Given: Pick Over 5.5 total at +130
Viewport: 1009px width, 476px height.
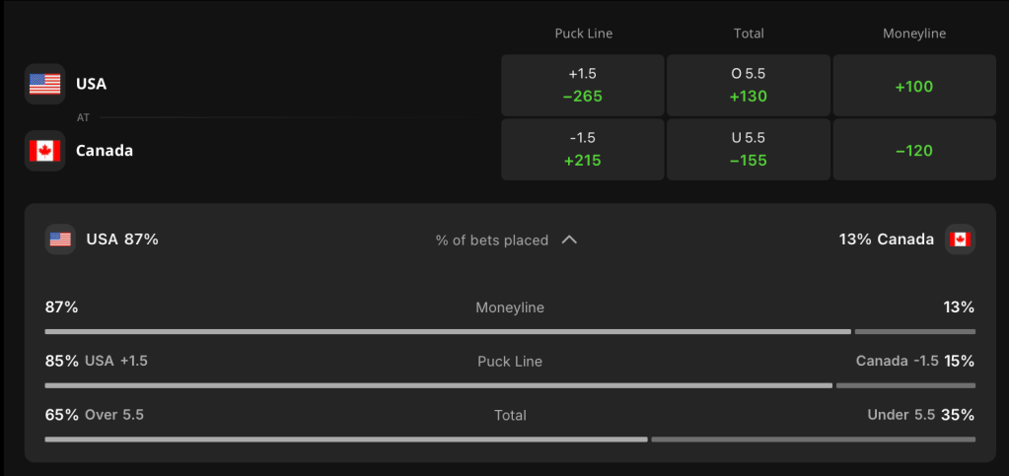Looking at the screenshot, I should [x=749, y=85].
